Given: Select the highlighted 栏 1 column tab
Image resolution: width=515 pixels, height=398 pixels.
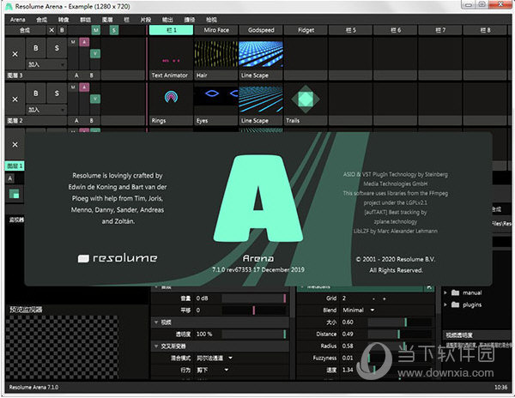Looking at the screenshot, I should coord(171,30).
